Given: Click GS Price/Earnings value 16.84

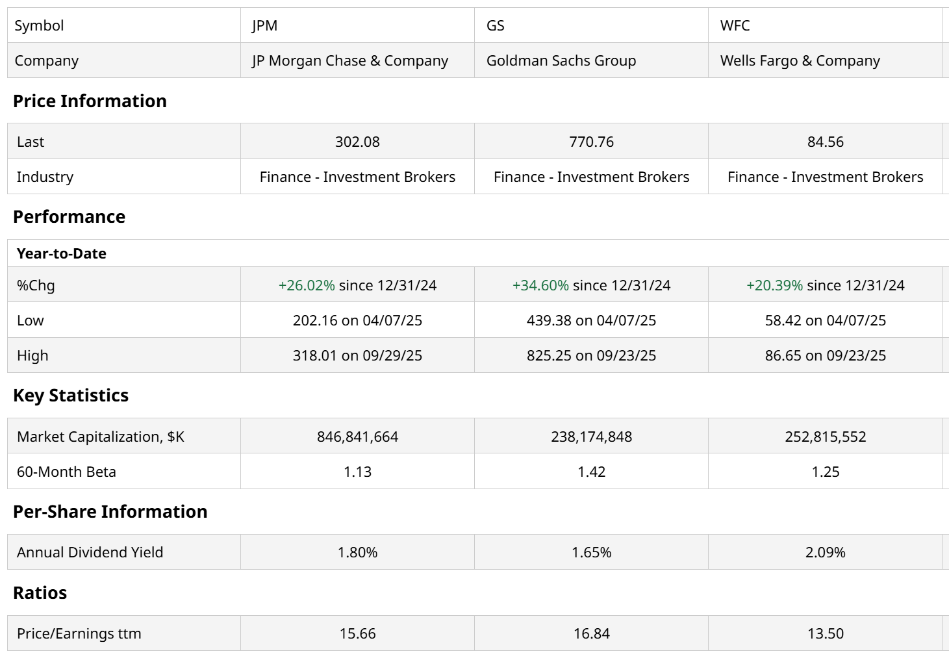Looking at the screenshot, I should click(591, 633).
